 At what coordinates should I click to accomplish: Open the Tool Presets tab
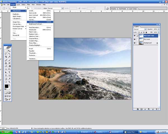tap(122, 9)
